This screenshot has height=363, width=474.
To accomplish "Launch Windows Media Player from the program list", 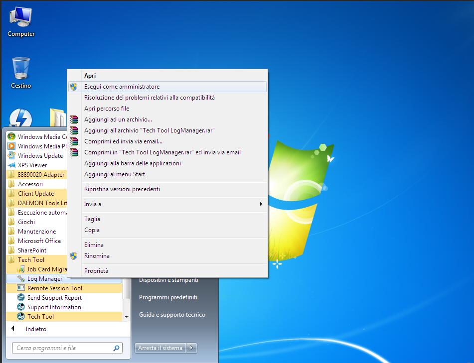I will tap(37, 146).
